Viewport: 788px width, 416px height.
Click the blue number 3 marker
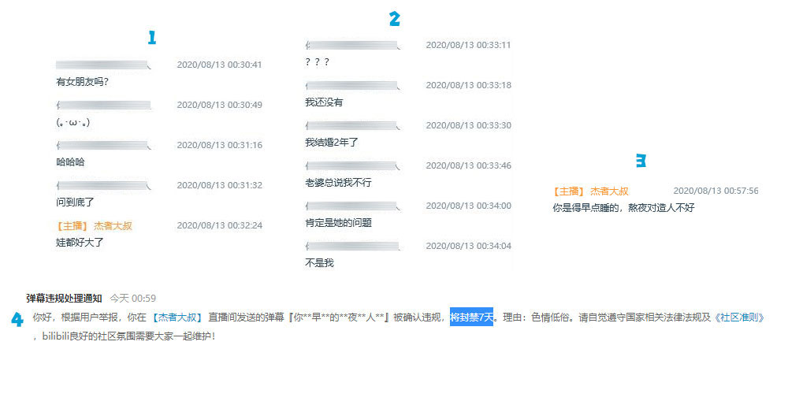coord(641,161)
